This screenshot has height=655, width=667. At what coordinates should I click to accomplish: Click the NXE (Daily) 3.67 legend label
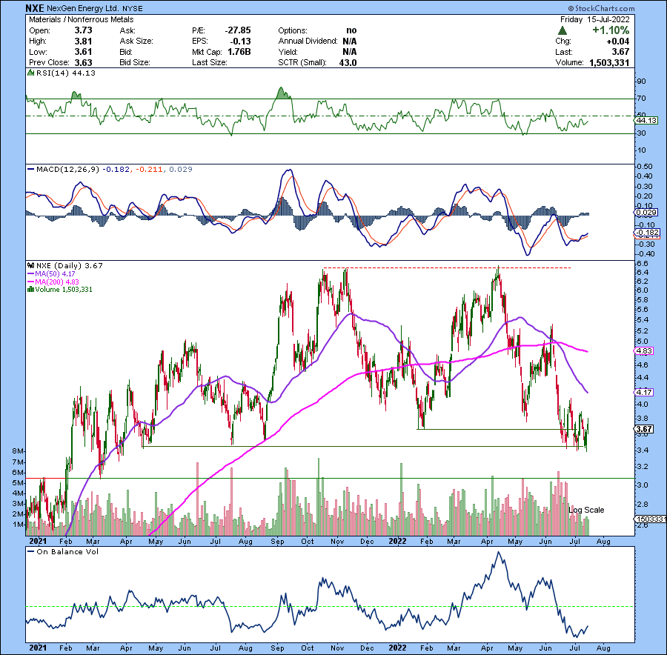coord(70,266)
